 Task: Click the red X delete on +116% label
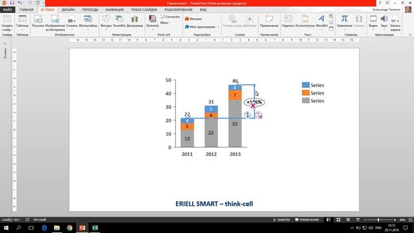tap(253, 106)
